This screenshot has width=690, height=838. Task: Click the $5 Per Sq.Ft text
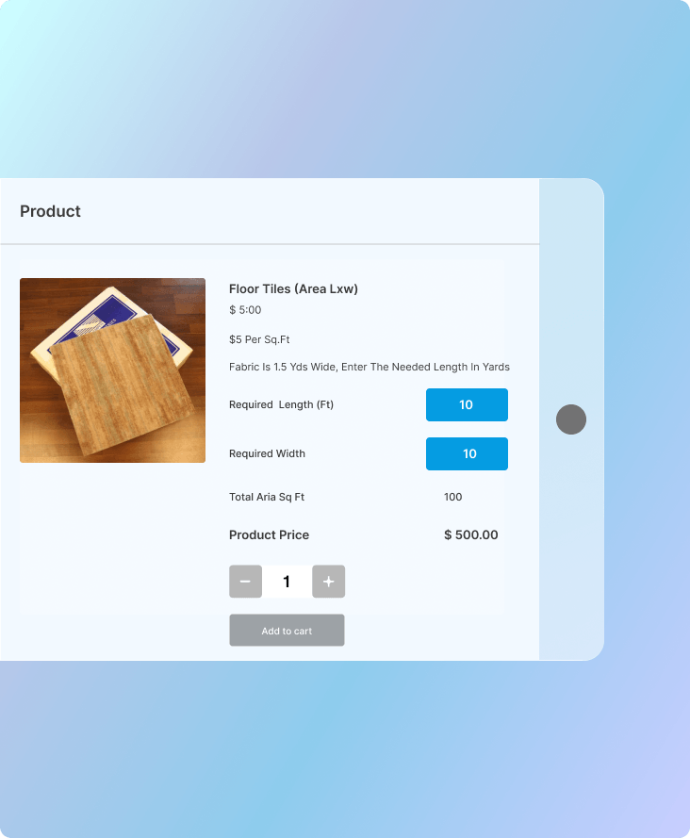259,339
